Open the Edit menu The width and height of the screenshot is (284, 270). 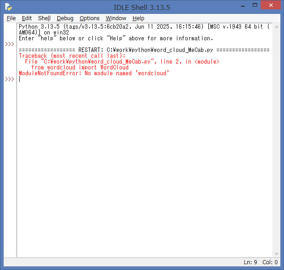[x=27, y=18]
